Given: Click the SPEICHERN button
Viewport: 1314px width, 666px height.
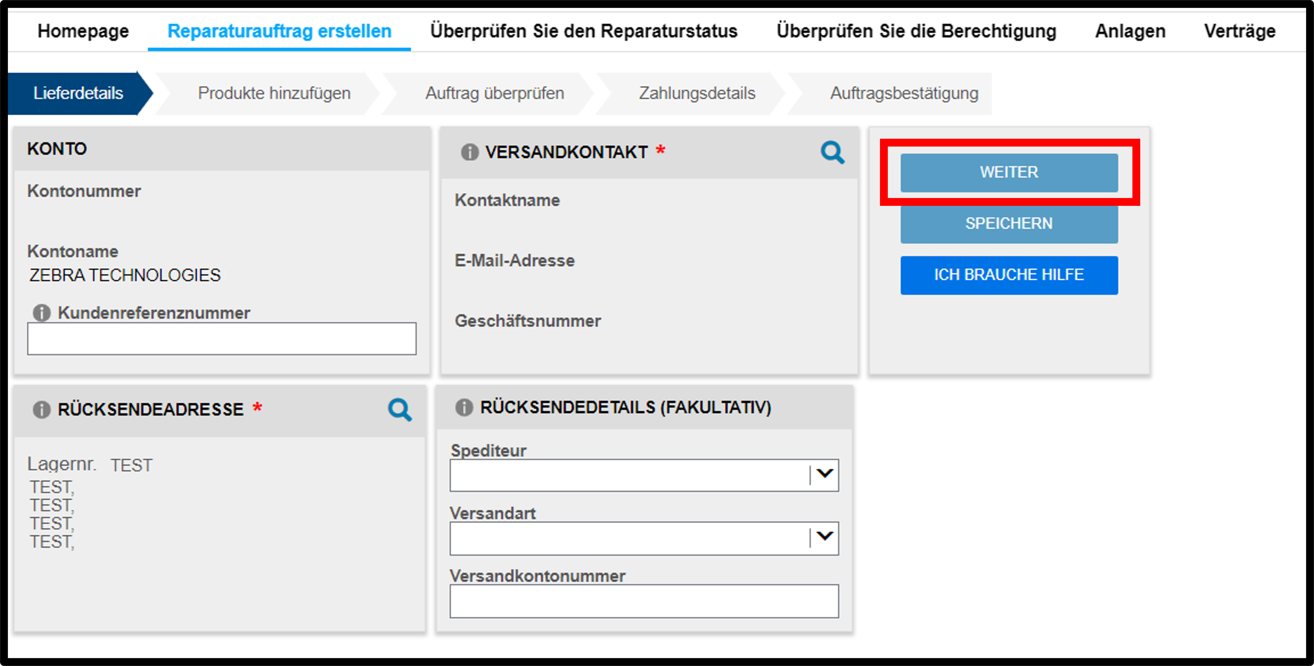Looking at the screenshot, I should 1009,224.
